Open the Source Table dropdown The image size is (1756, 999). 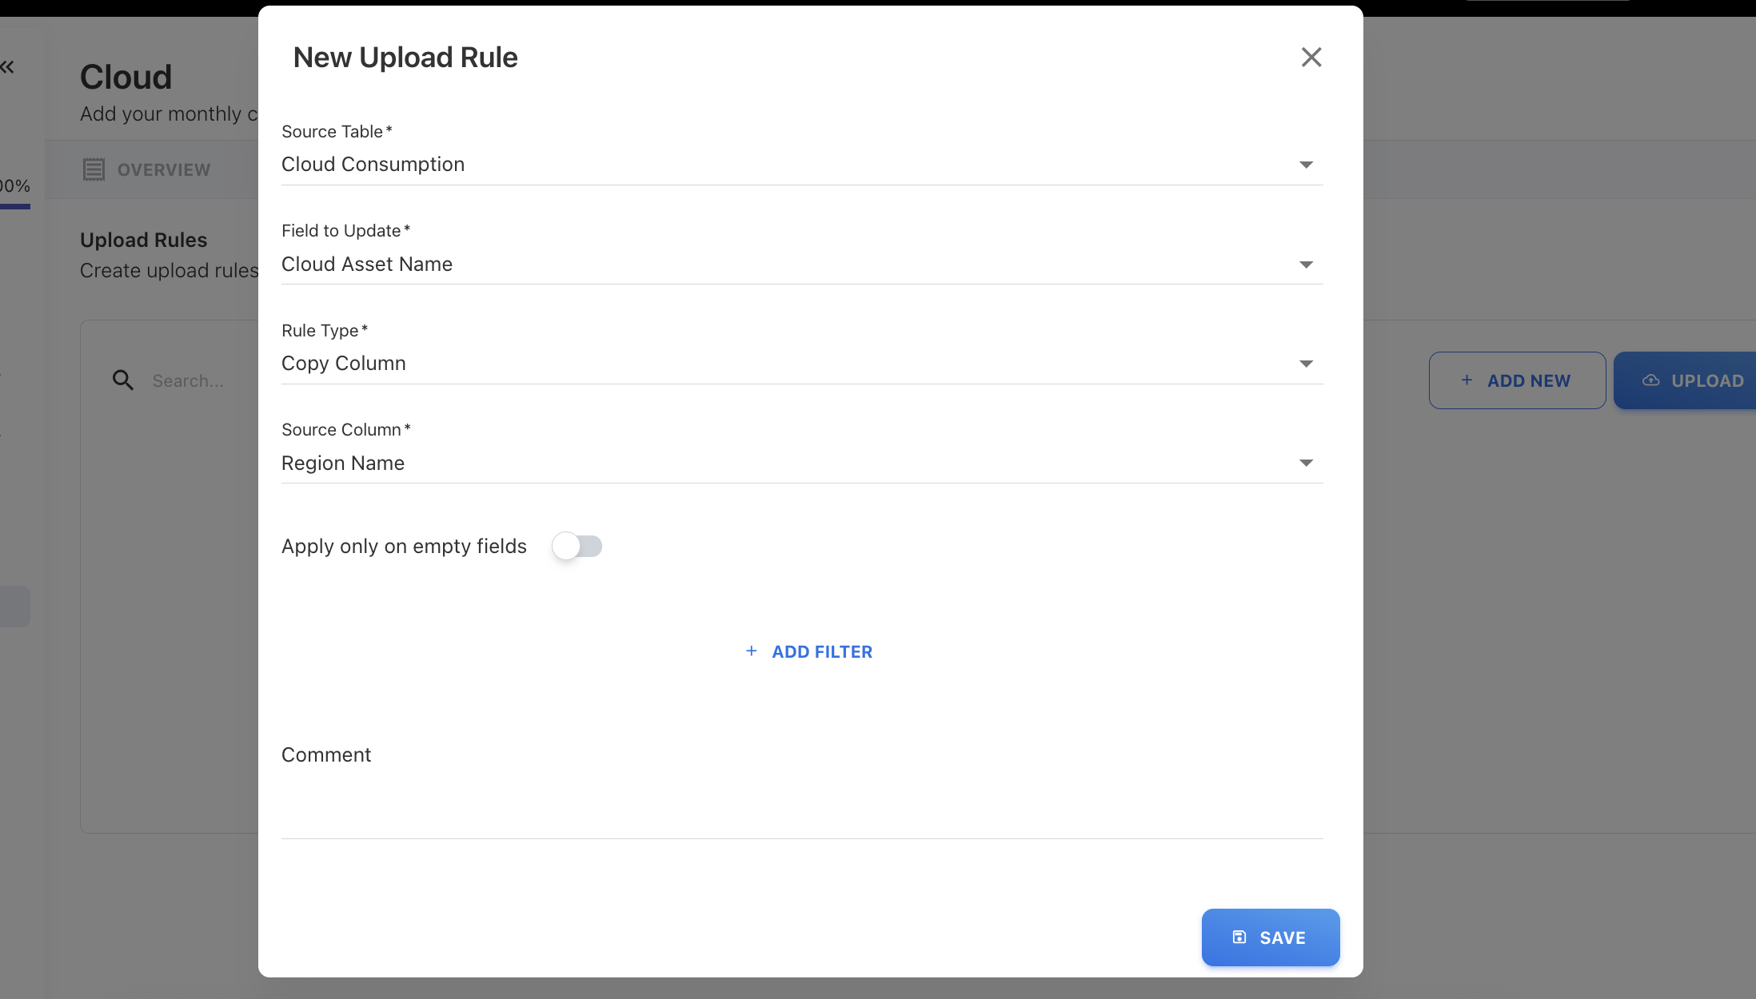click(1305, 165)
